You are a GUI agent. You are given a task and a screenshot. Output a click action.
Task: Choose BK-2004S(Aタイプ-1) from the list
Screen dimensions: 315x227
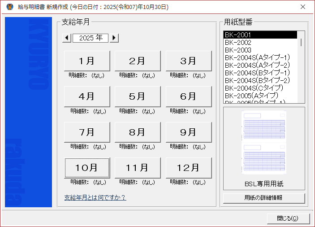pos(257,57)
